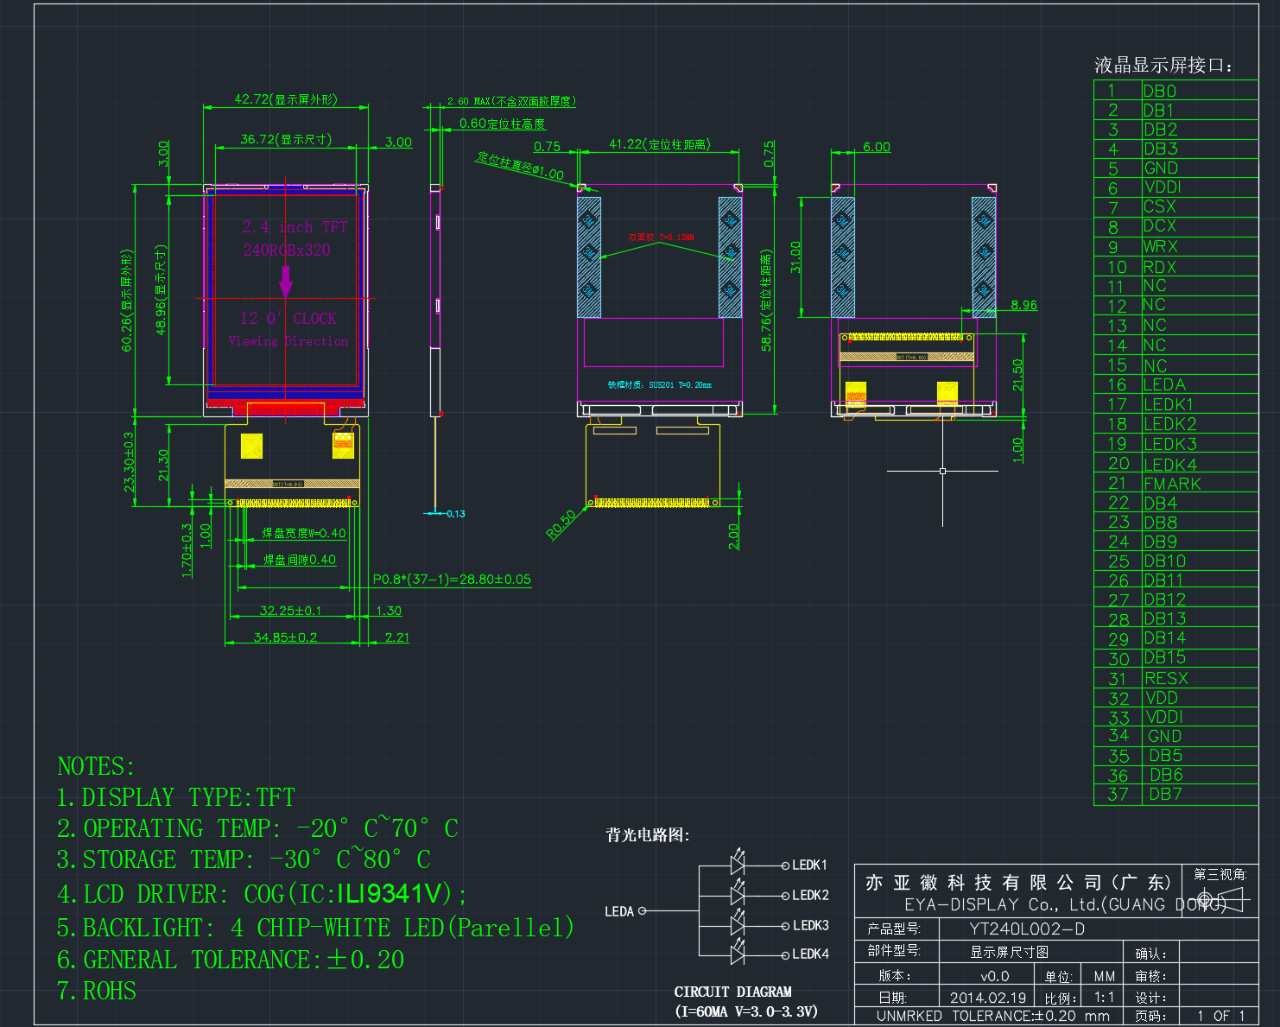Viewport: 1280px width, 1027px height.
Task: Click the "2.4 inch TFT" label
Action: click(x=295, y=227)
